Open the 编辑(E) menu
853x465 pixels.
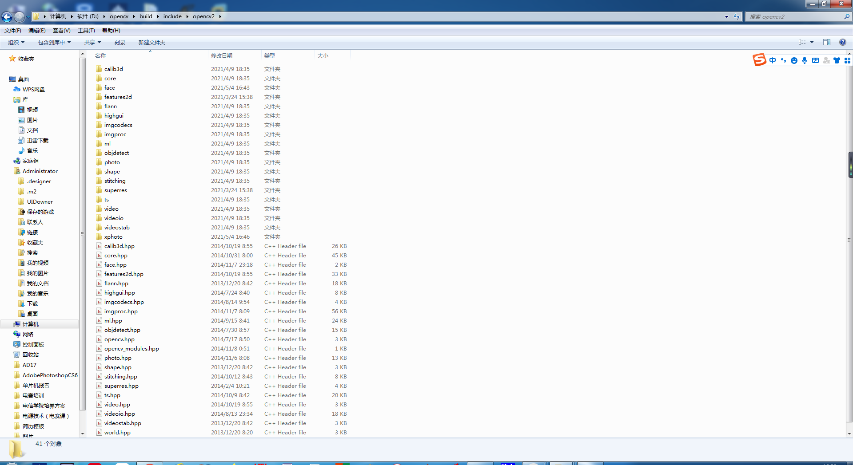37,31
